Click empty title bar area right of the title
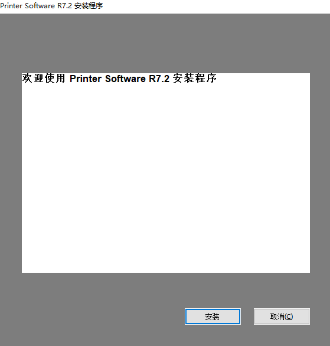Viewport: 330px width, 346px height. coord(217,6)
